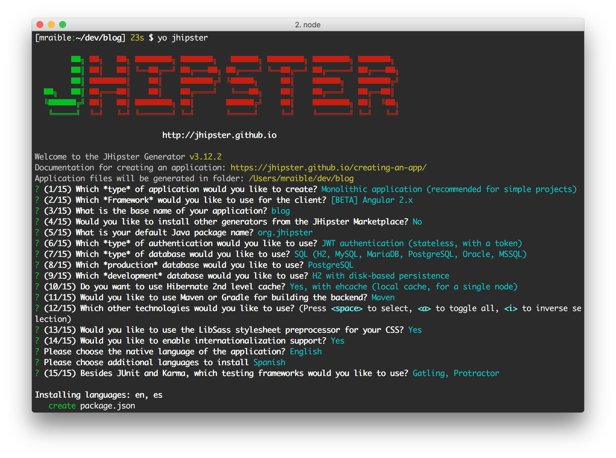This screenshot has height=458, width=616.
Task: Click the 'org.jhipster' package name answer
Action: [x=285, y=232]
